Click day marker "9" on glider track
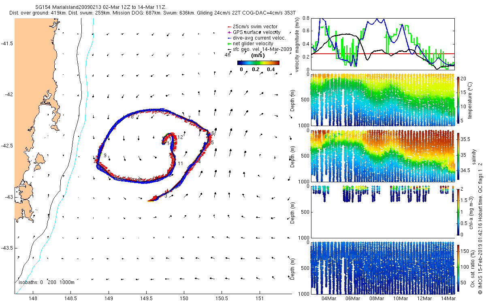The image size is (486, 303). [x=105, y=156]
